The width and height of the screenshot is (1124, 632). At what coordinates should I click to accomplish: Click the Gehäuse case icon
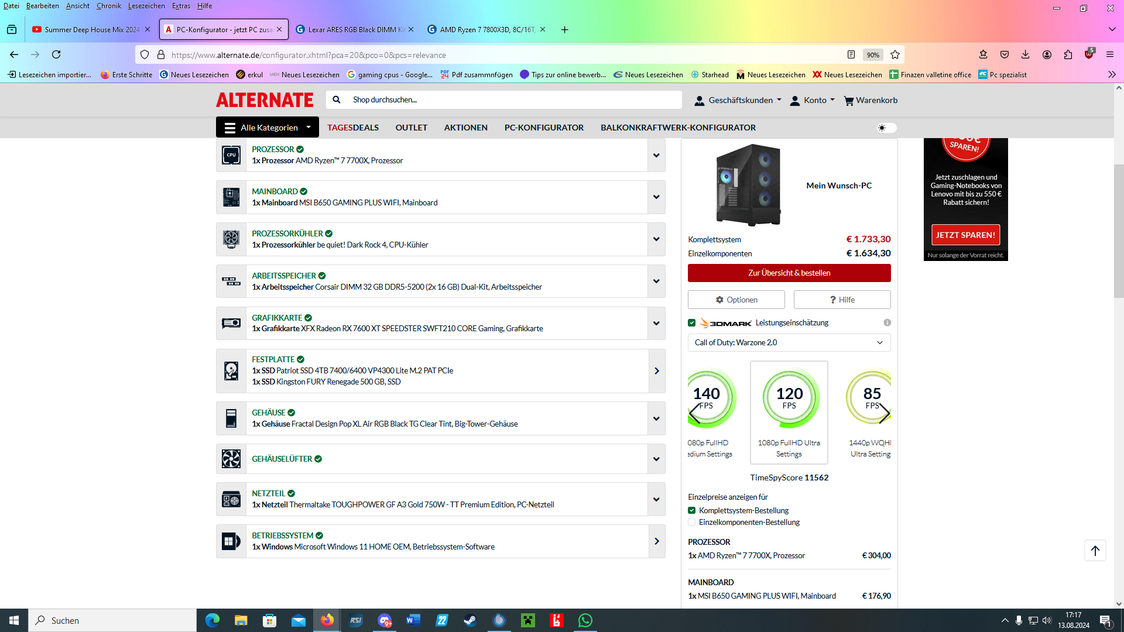tap(231, 418)
